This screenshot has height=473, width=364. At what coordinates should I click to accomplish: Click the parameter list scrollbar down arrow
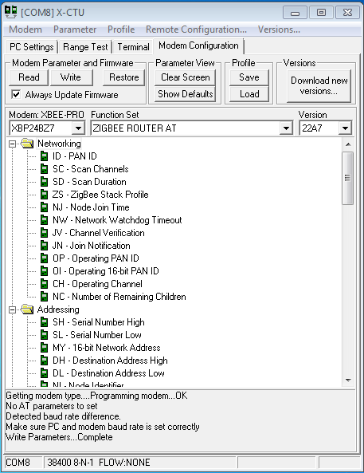point(348,380)
